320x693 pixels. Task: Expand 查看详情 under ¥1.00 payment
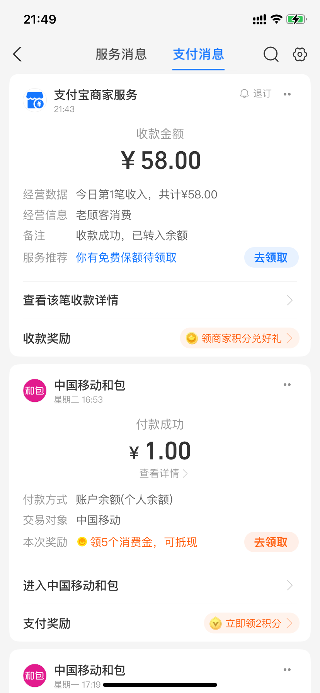click(x=163, y=473)
